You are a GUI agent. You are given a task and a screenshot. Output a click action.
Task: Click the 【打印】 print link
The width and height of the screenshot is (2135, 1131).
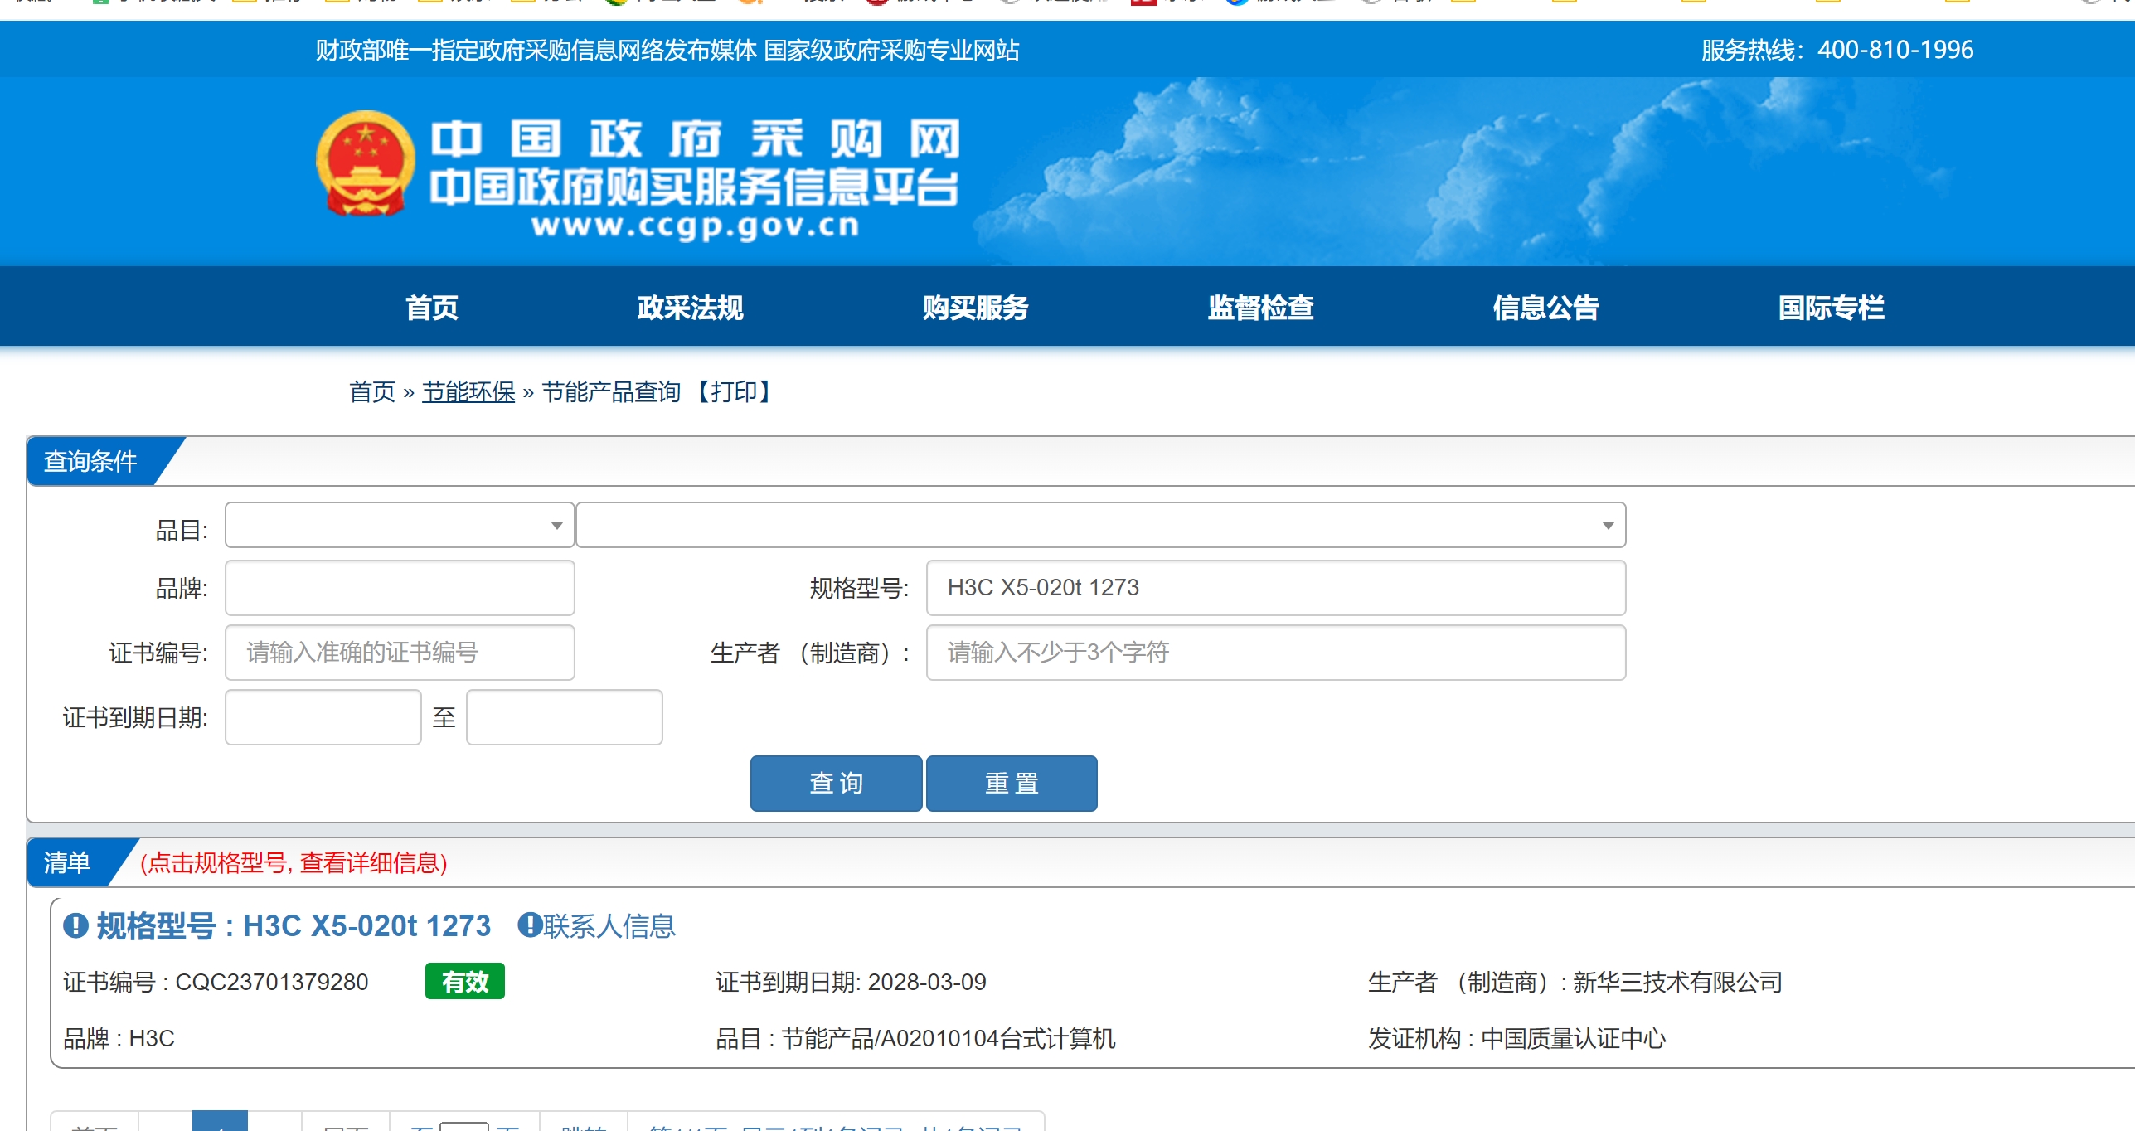point(733,391)
